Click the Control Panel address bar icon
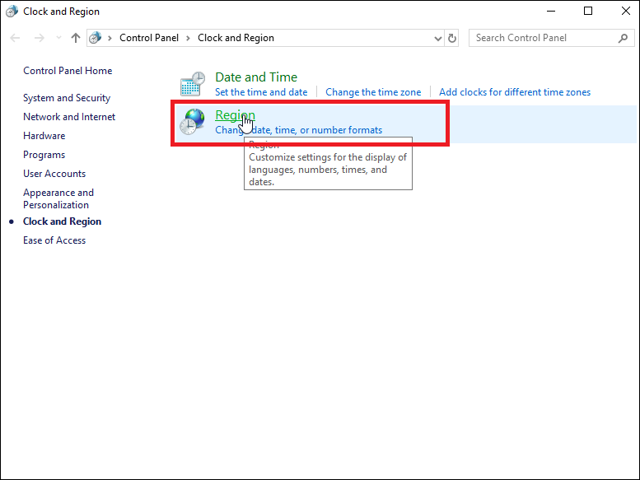This screenshot has width=640, height=480. pos(95,38)
